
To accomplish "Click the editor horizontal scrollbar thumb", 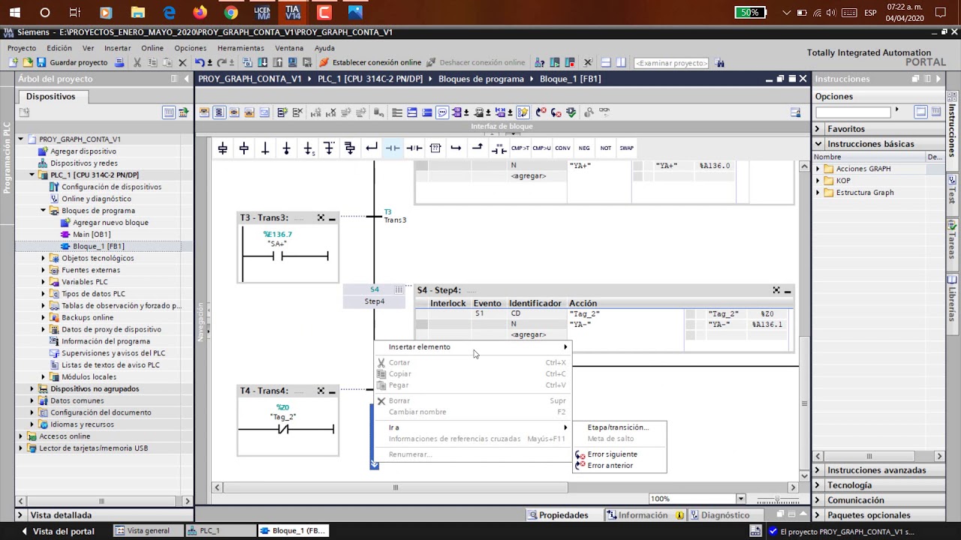I will click(x=396, y=487).
